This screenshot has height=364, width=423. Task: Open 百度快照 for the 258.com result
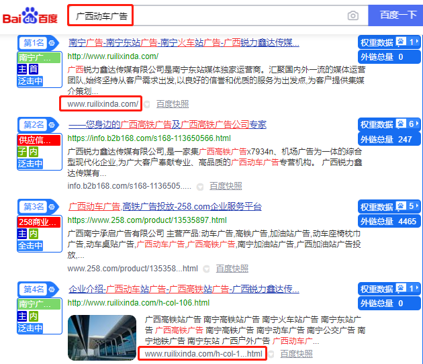(232, 269)
